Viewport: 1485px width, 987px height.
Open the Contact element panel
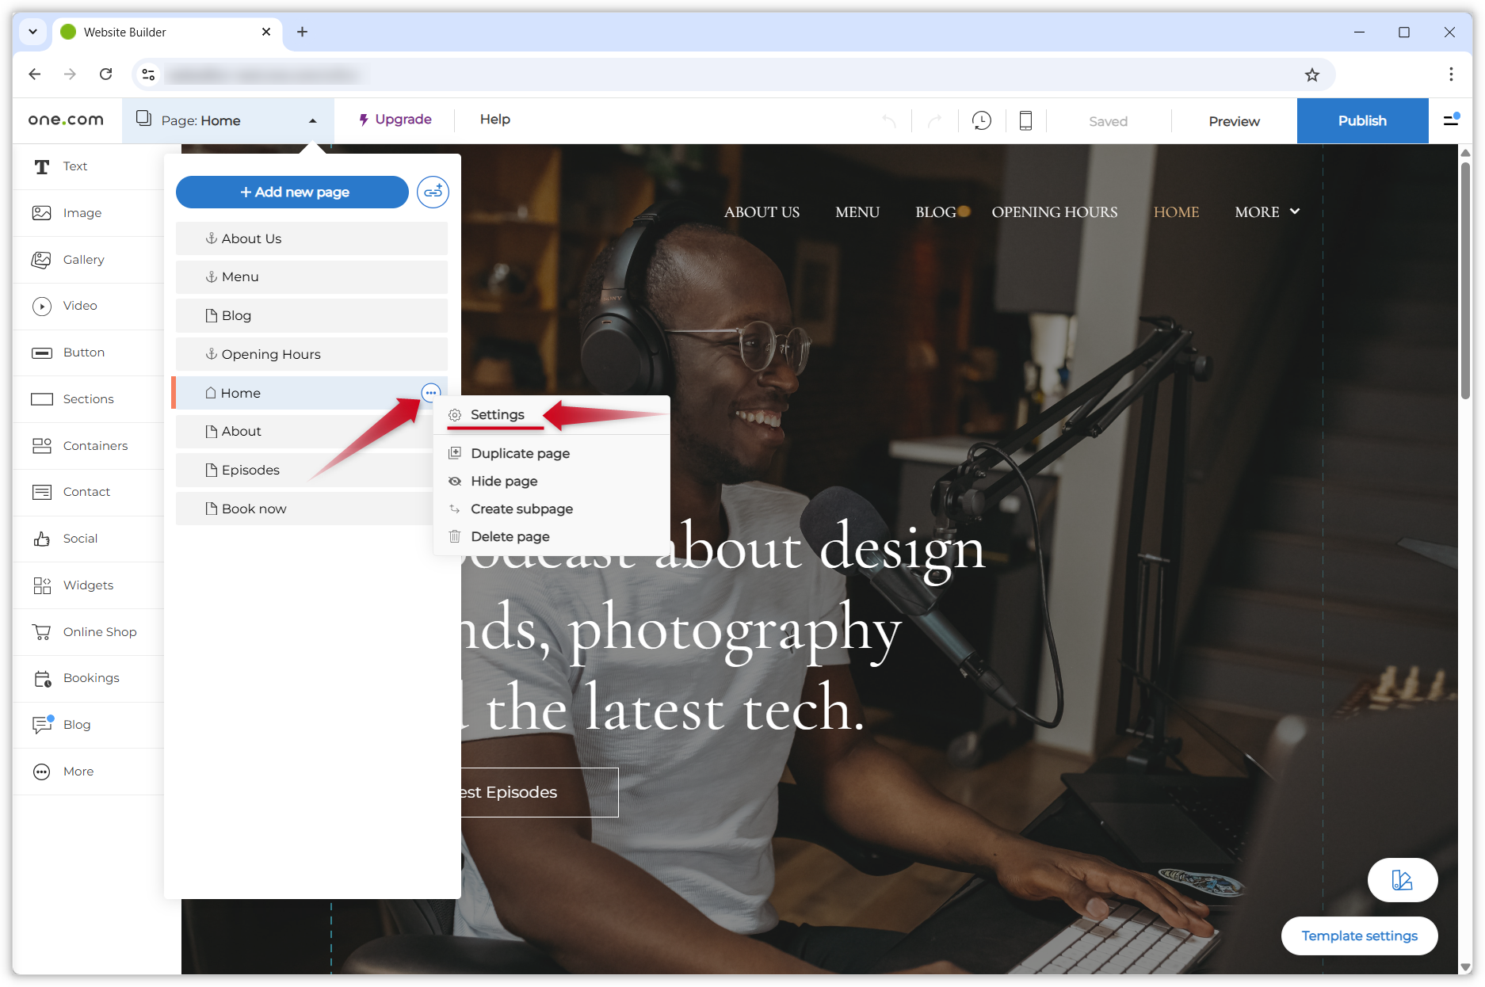point(87,491)
